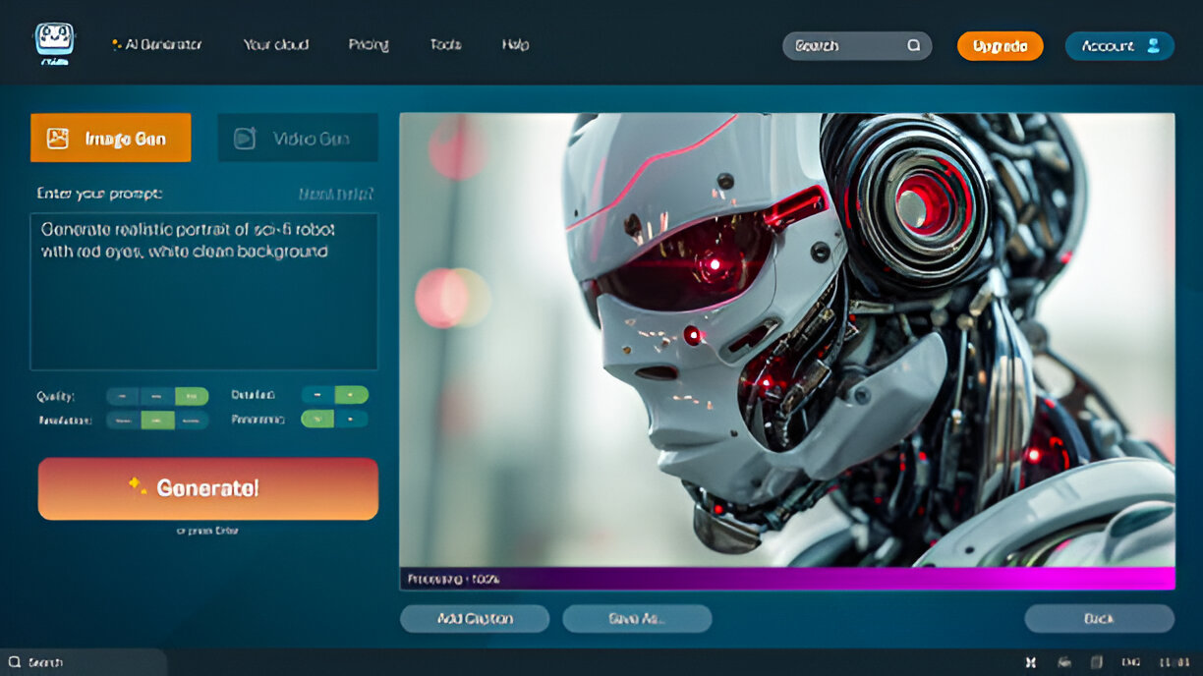Click the clipboard tray icon in taskbar

tap(1098, 662)
